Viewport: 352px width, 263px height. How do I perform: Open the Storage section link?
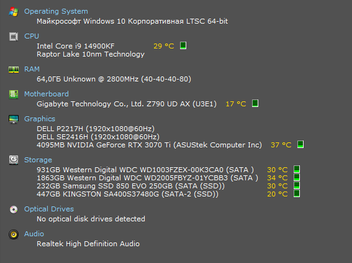pyautogui.click(x=38, y=160)
